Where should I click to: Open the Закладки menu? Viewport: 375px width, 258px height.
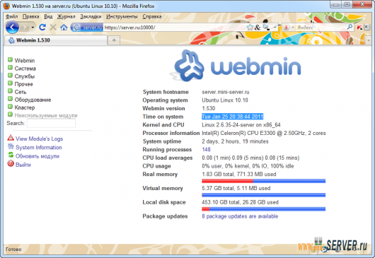[91, 16]
